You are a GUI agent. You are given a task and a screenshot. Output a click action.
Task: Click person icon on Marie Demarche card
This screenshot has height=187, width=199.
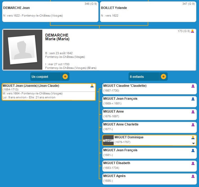point(192,31)
